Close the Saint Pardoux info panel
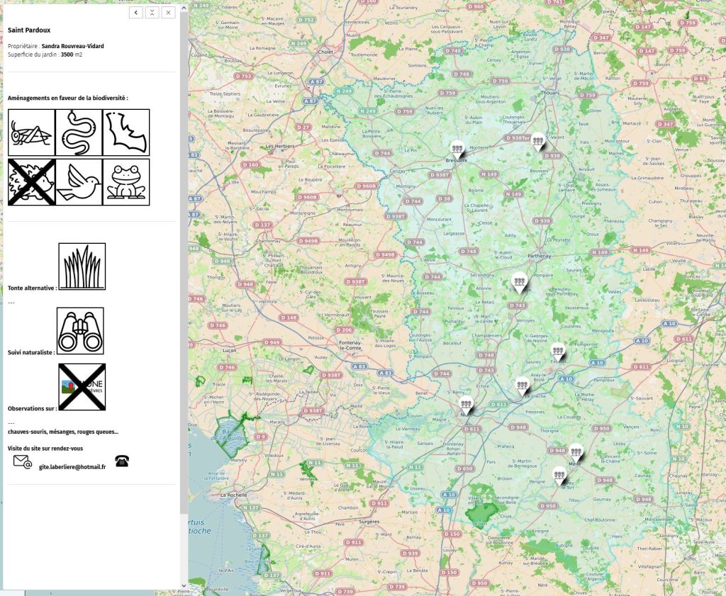 click(x=168, y=13)
